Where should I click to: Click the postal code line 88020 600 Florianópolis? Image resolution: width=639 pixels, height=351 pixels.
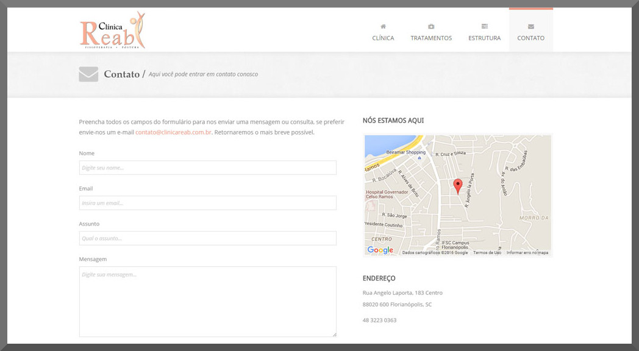pyautogui.click(x=397, y=305)
